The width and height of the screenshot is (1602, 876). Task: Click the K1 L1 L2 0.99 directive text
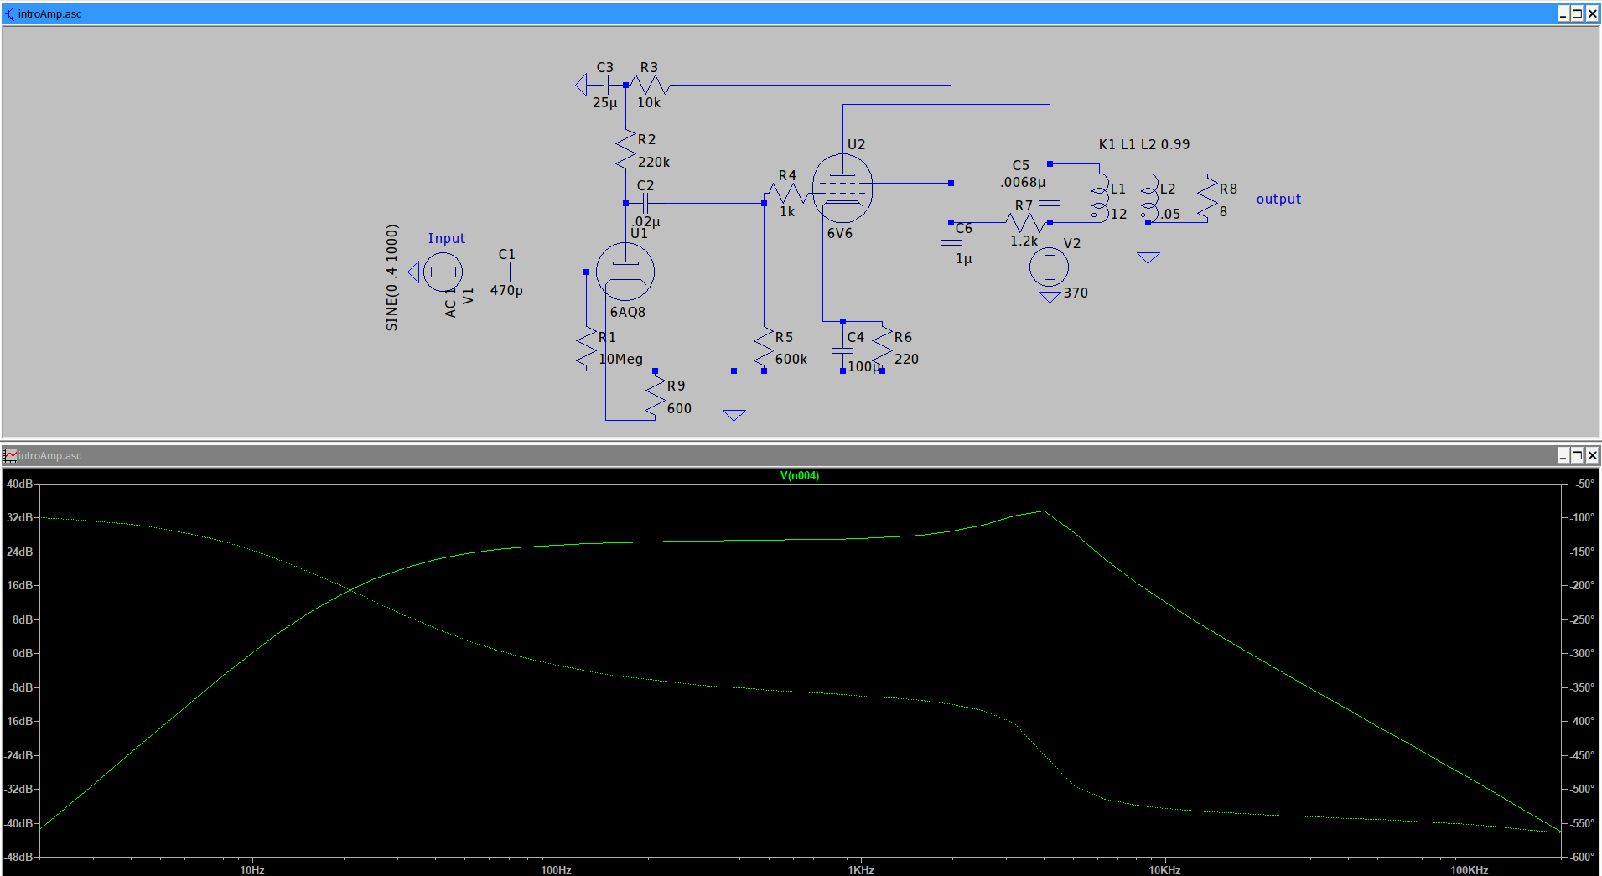coord(1143,144)
